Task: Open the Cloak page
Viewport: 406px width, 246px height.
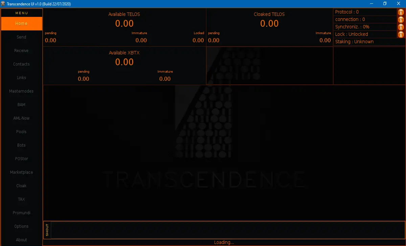Action: pyautogui.click(x=21, y=186)
